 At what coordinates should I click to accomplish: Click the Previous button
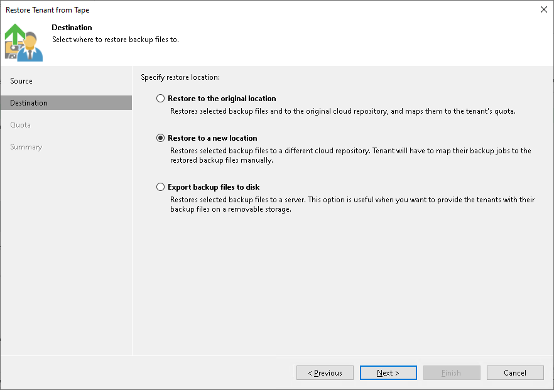click(325, 372)
